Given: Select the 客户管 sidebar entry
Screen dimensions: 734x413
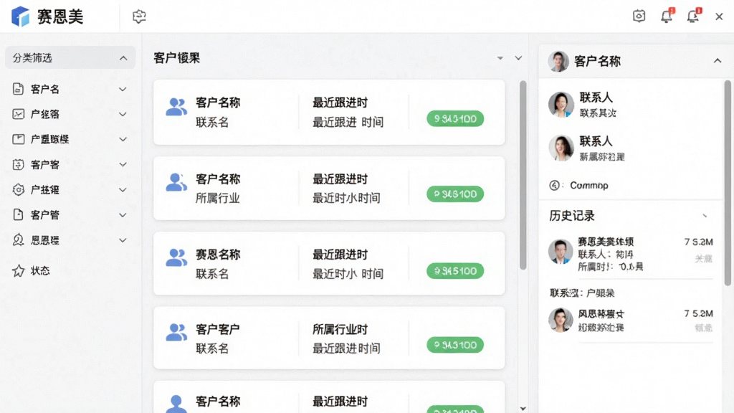Looking at the screenshot, I should tap(70, 215).
